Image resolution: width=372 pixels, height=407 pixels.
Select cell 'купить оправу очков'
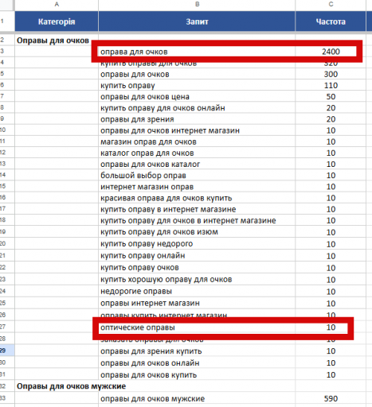pos(197,268)
